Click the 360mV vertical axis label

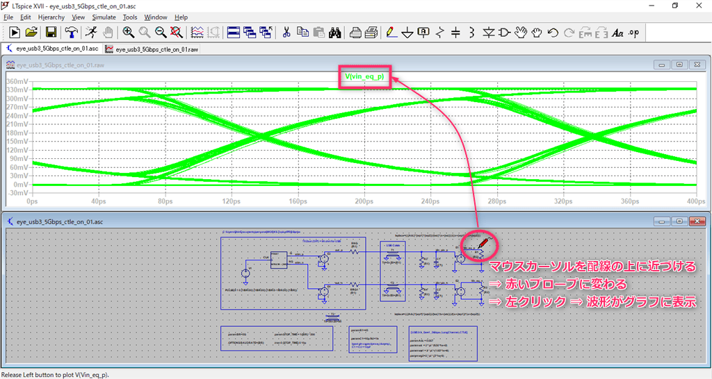17,82
